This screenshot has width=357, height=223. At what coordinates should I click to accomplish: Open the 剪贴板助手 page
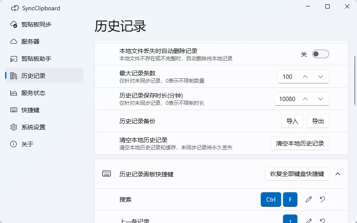(44, 59)
